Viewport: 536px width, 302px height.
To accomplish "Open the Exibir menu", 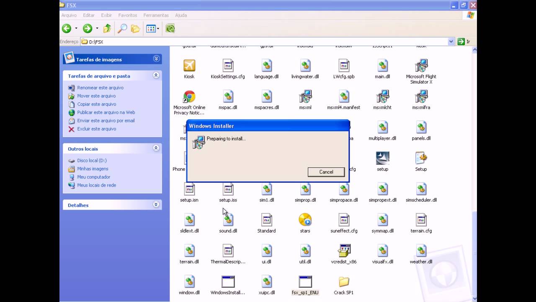I will [106, 15].
